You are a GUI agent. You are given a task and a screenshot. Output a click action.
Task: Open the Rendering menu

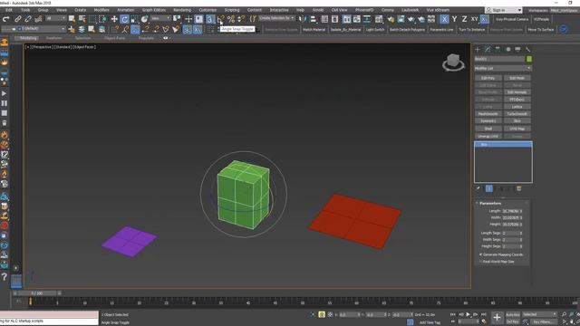point(182,10)
